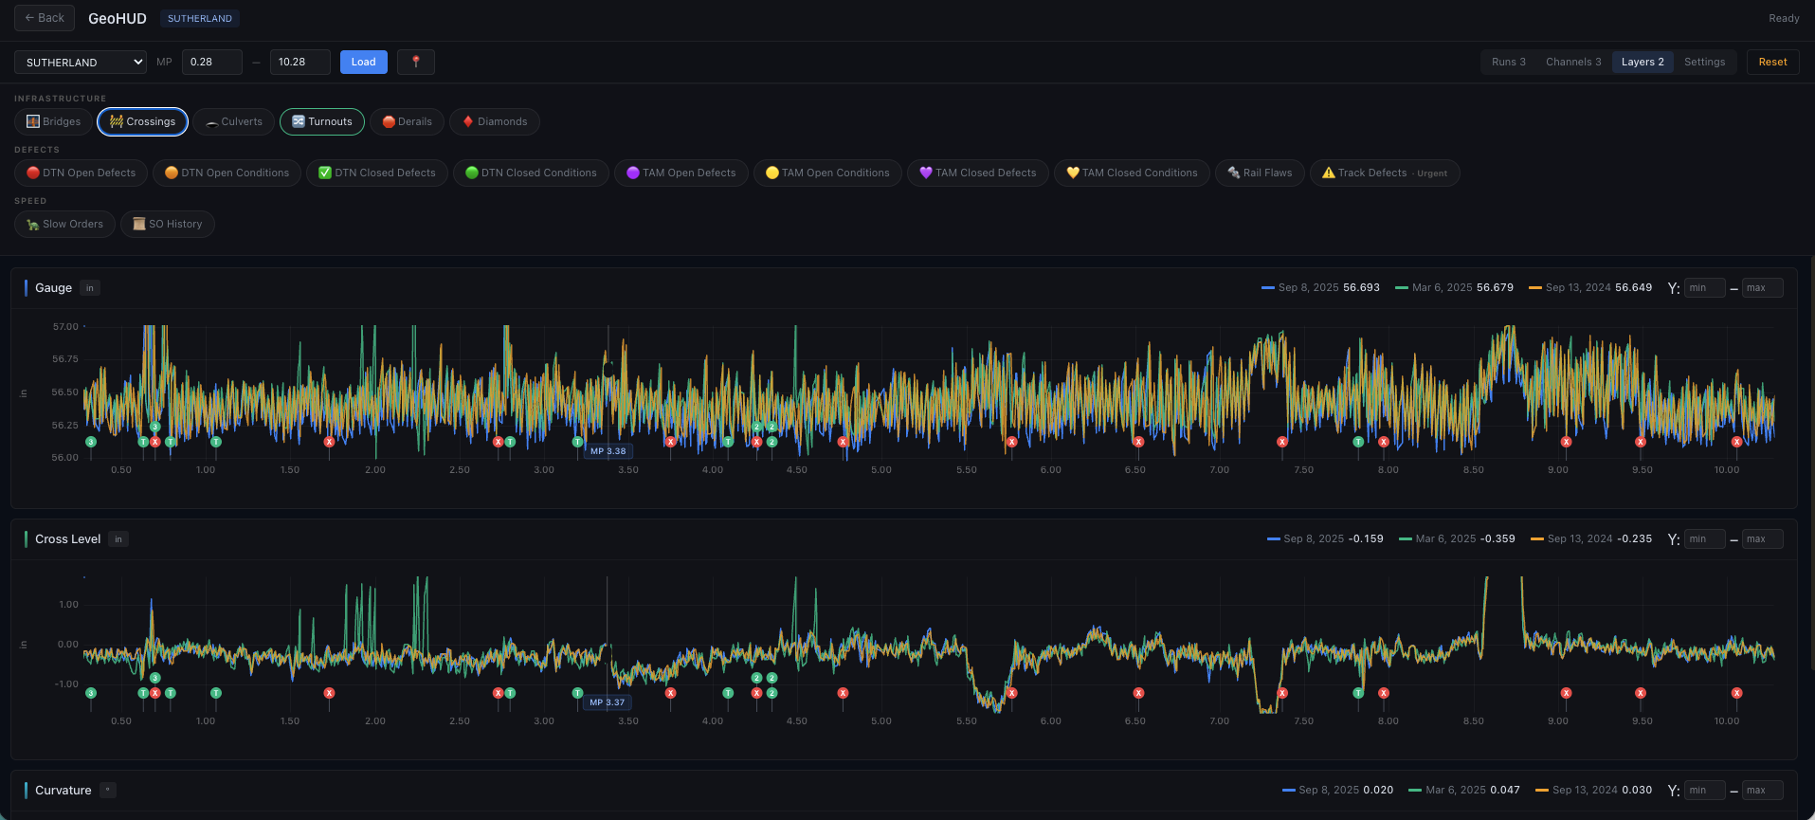
Task: Show the Derails layer
Action: click(407, 121)
